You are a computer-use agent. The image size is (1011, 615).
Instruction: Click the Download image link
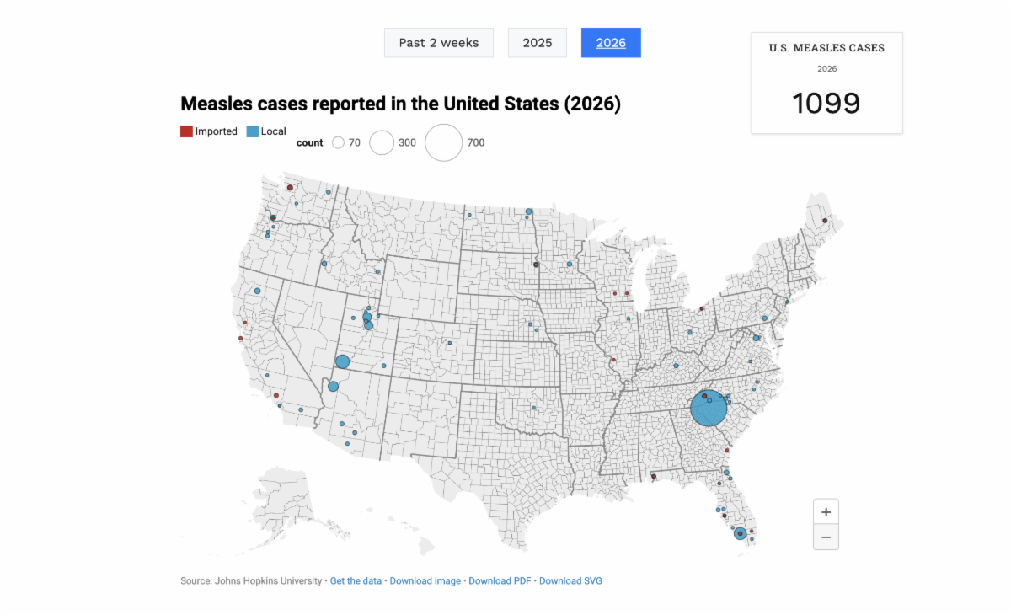click(425, 581)
